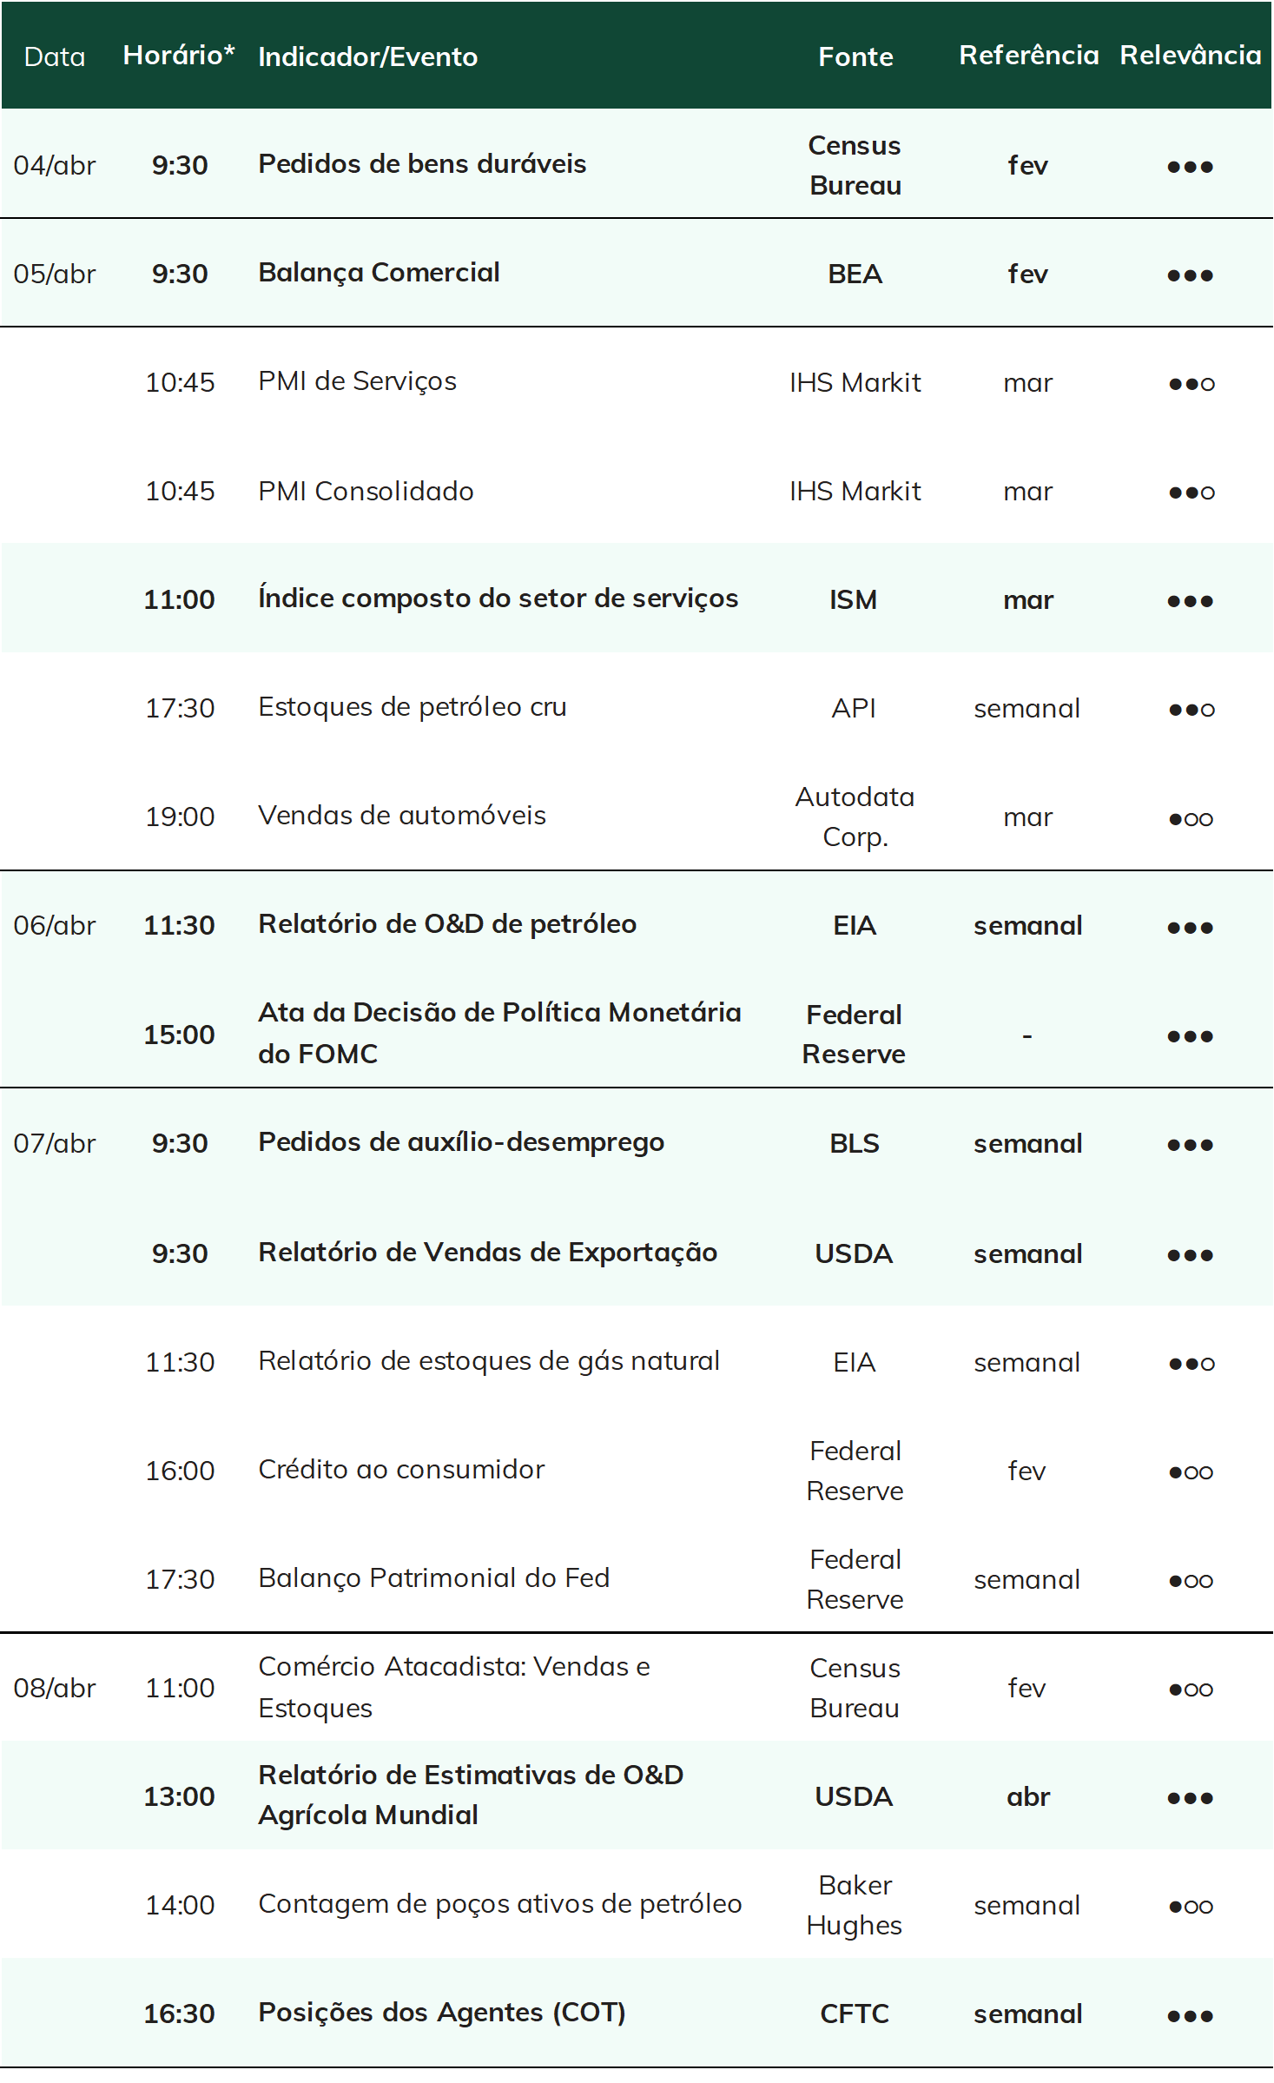Click the "19:00" time cell

pyautogui.click(x=180, y=817)
